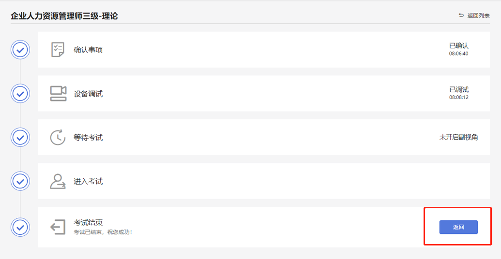Click the 未开启副视角 status text
This screenshot has height=259, width=501.
click(458, 137)
